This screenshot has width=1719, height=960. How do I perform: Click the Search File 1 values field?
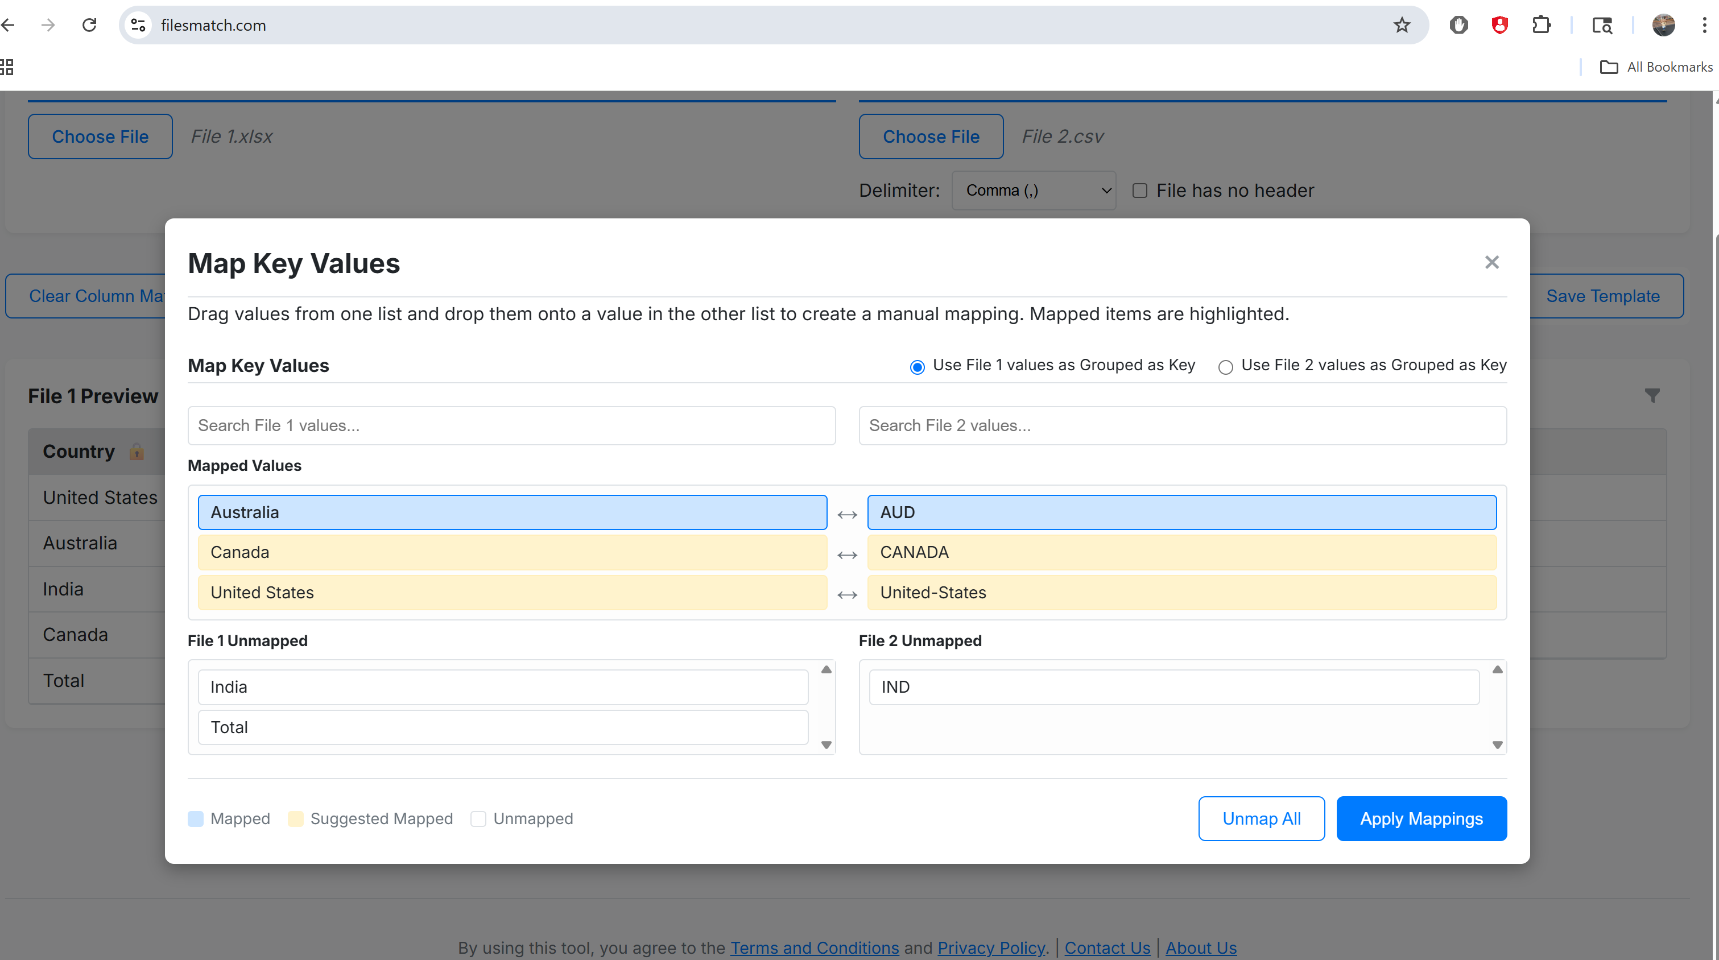coord(511,425)
